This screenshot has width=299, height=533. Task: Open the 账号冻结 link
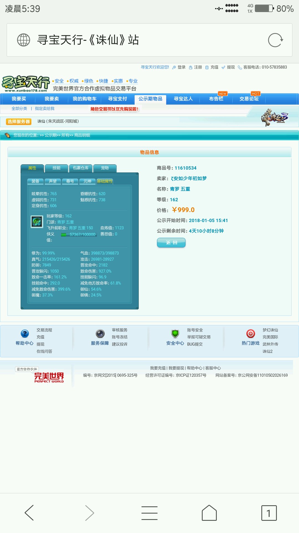[x=120, y=337]
